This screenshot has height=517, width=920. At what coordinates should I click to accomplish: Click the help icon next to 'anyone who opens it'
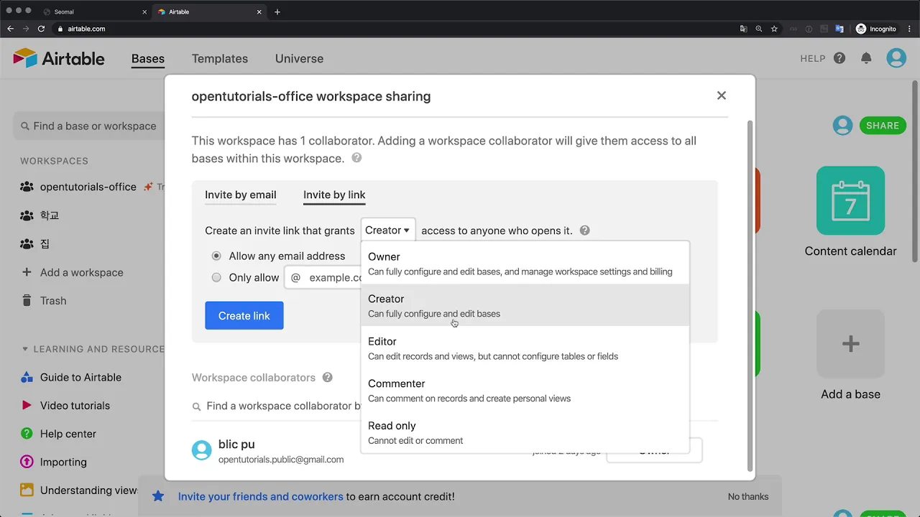click(584, 230)
